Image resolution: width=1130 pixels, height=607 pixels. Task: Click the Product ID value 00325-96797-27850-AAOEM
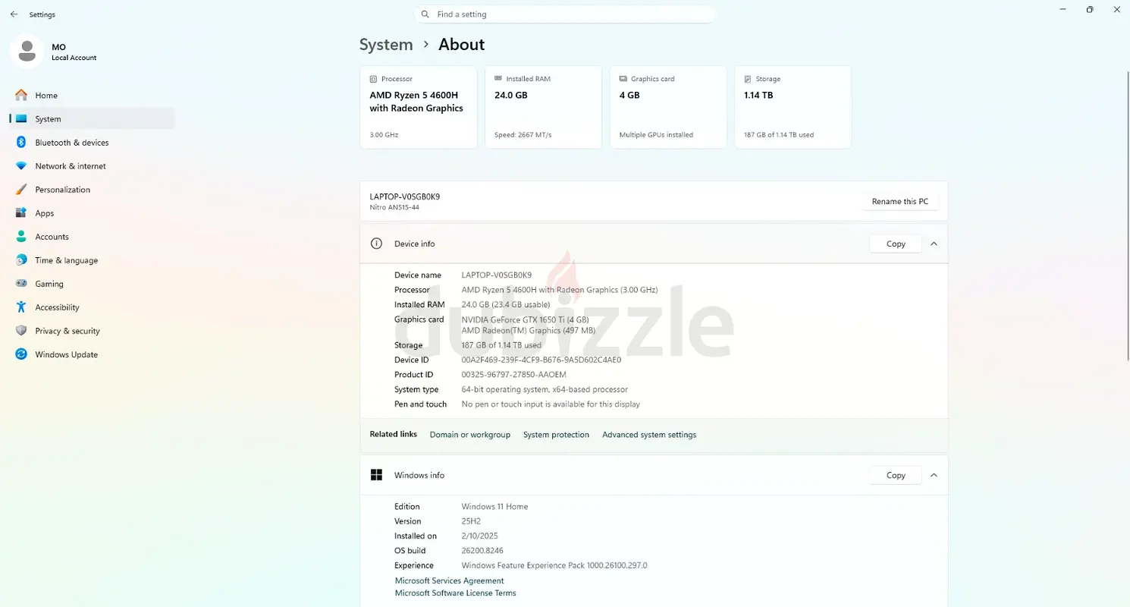pyautogui.click(x=513, y=375)
